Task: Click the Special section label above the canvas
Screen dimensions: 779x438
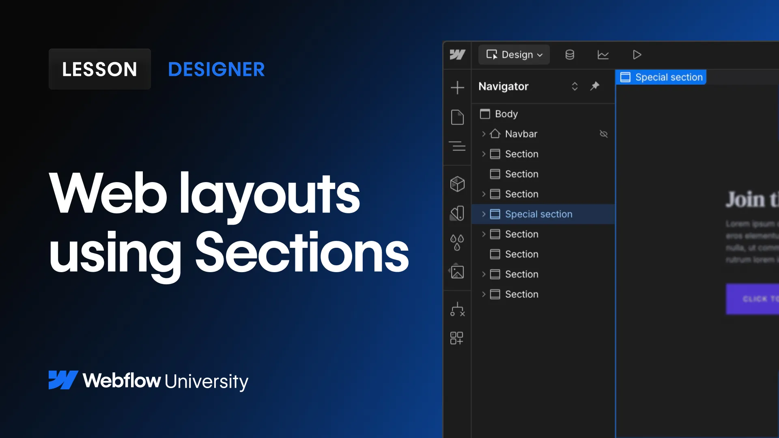Action: (x=661, y=77)
